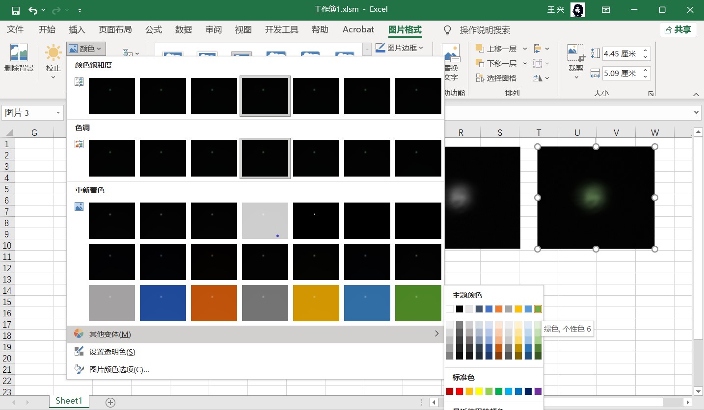
Task: Pick the purple standard color swatch
Action: (538, 391)
